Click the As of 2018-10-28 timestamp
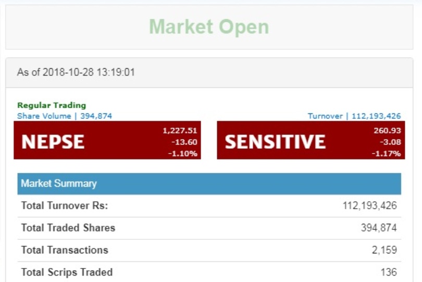Viewport: 422px width, 282px height. tap(76, 72)
